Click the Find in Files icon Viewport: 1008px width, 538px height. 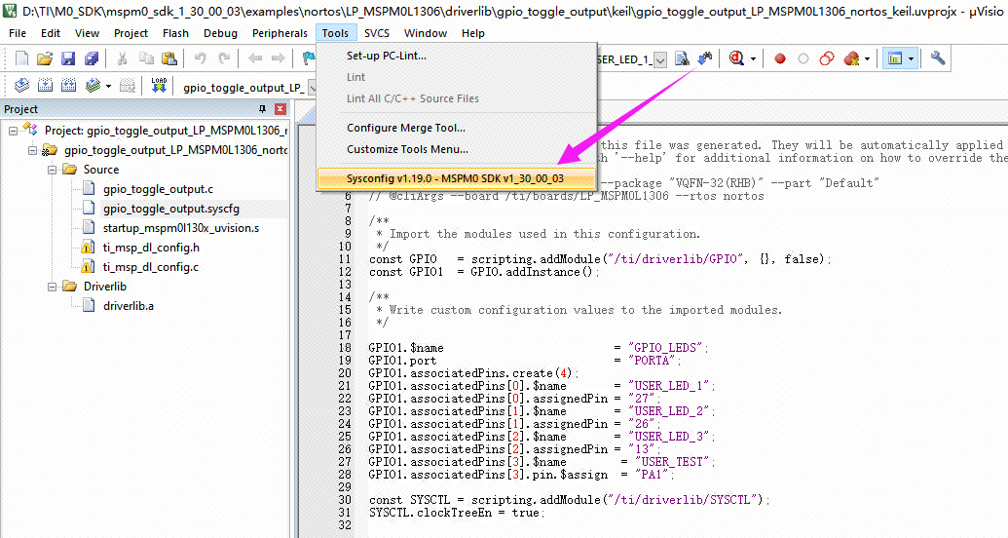point(682,59)
